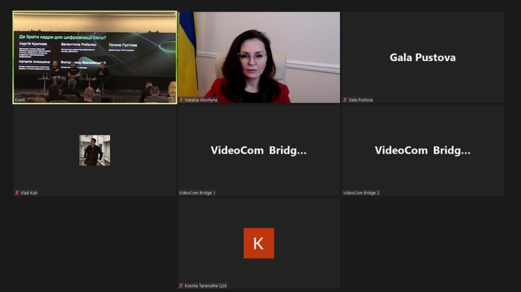Screen dimensions: 521x292
Task: Click muted microphone icon beside Vlad Kuh
Action: (17, 193)
